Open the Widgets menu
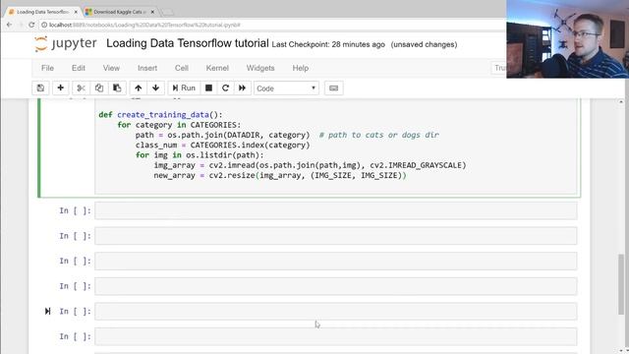Image resolution: width=629 pixels, height=354 pixels. [260, 68]
